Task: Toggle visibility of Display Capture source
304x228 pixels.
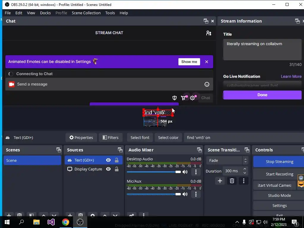Action: [x=108, y=169]
